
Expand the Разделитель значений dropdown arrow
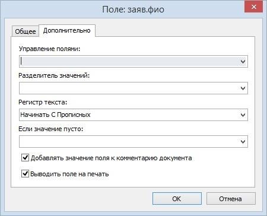point(243,88)
